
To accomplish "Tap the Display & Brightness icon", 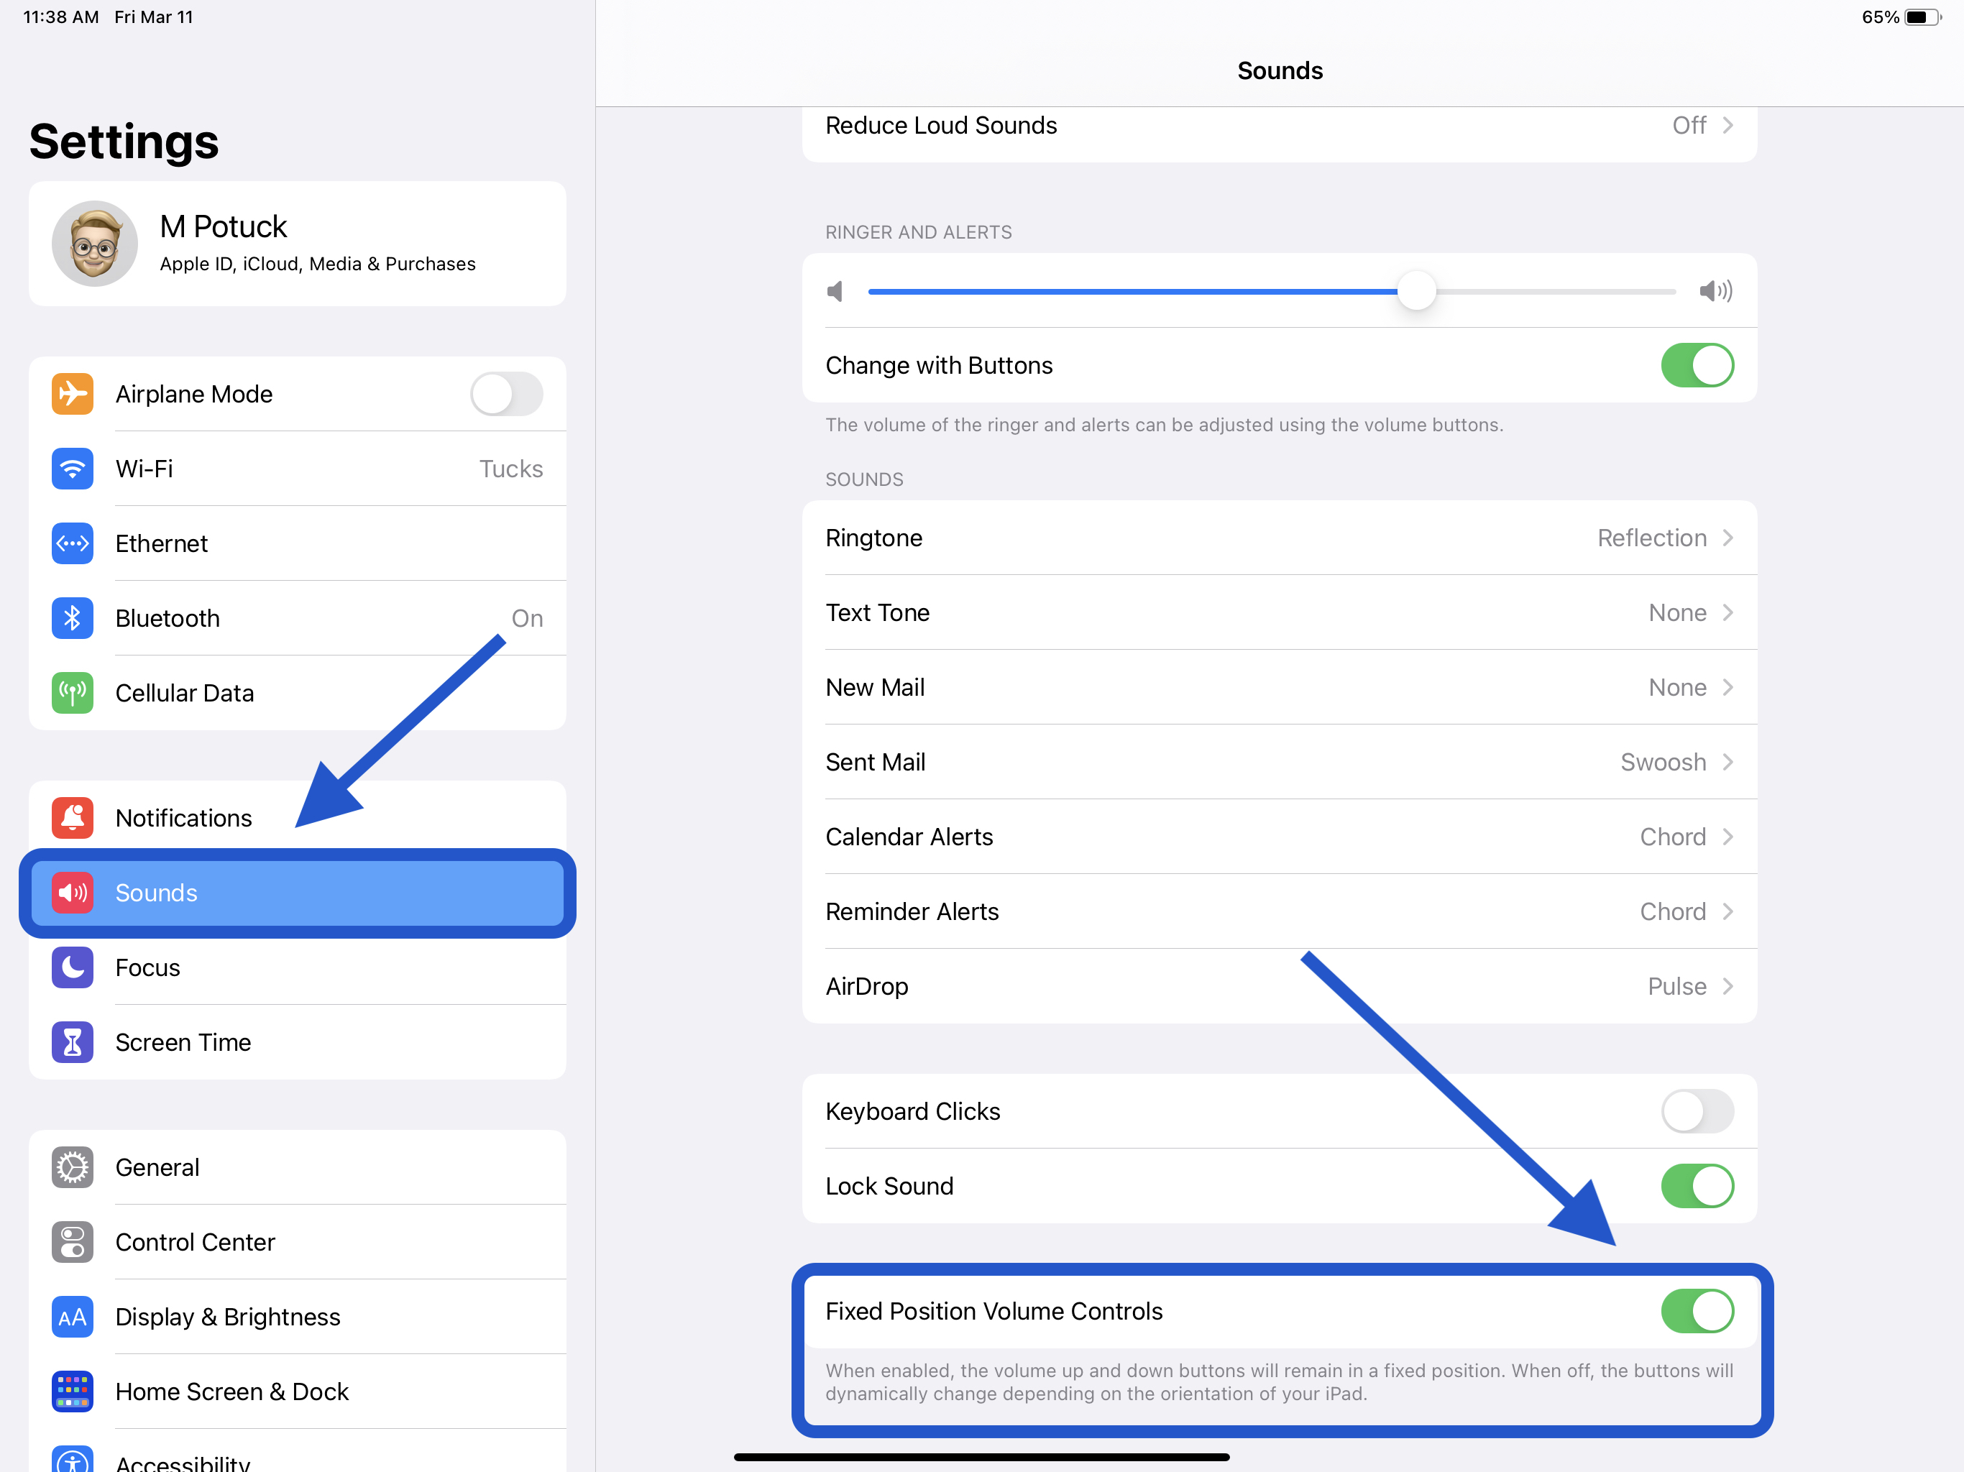I will (73, 1316).
